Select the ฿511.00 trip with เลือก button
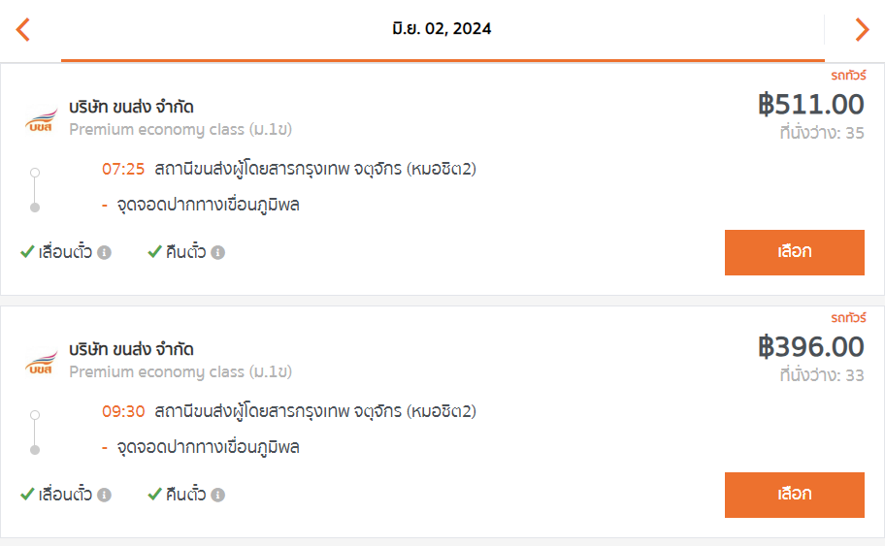885x546 pixels. click(x=794, y=252)
